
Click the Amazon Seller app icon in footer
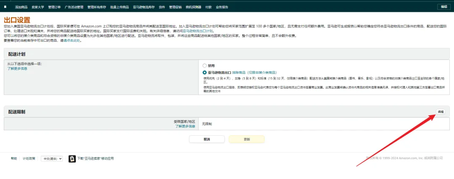coord(72,159)
